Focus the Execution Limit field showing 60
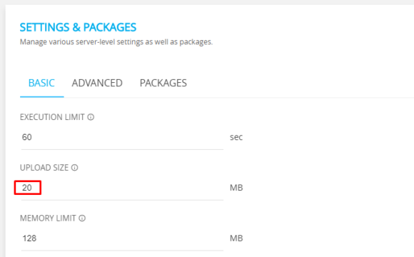This screenshot has width=414, height=257. point(122,137)
